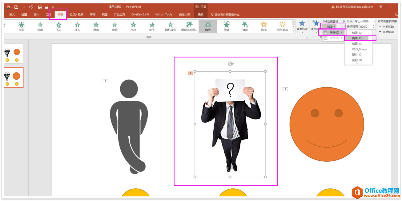Screen dimensions: 402x201
Task: Click animation marker 1 beside the gray figure
Action: pyautogui.click(x=105, y=81)
